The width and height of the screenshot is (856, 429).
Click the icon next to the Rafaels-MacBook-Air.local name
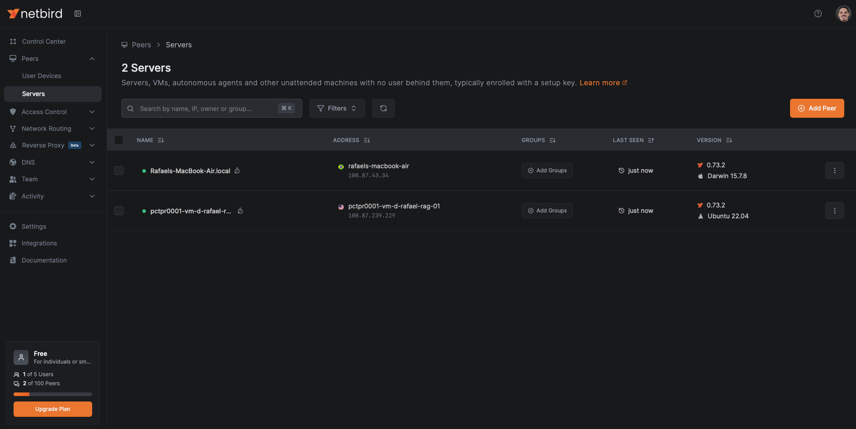[x=237, y=171]
